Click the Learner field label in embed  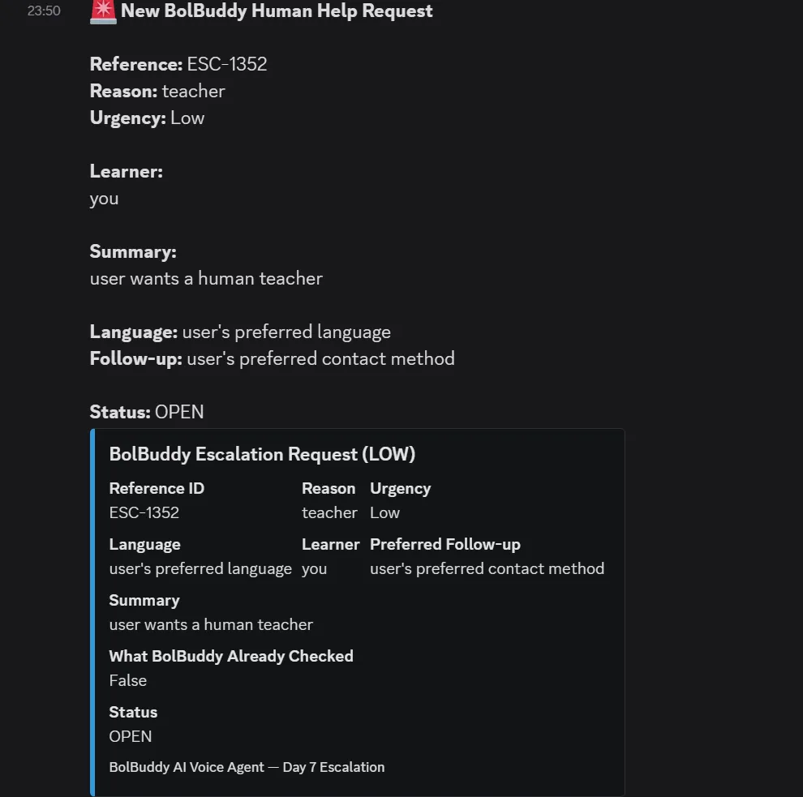click(331, 544)
